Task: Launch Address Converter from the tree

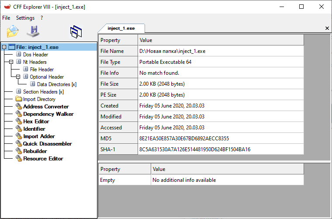Action: 46,107
